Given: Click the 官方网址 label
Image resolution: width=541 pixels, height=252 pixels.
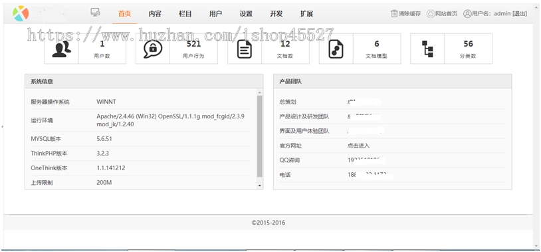Looking at the screenshot, I should tap(290, 146).
